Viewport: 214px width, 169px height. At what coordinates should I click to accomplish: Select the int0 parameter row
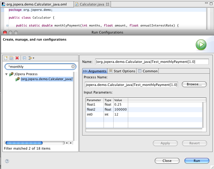coord(144,115)
